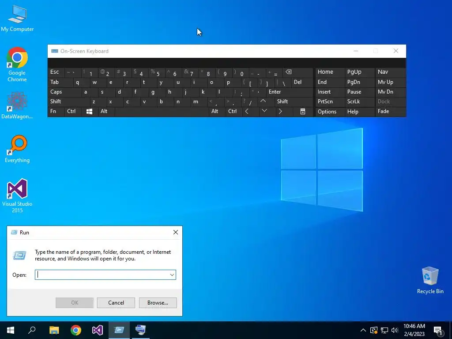Open My Computer desktop icon
This screenshot has height=339, width=452.
(x=17, y=18)
